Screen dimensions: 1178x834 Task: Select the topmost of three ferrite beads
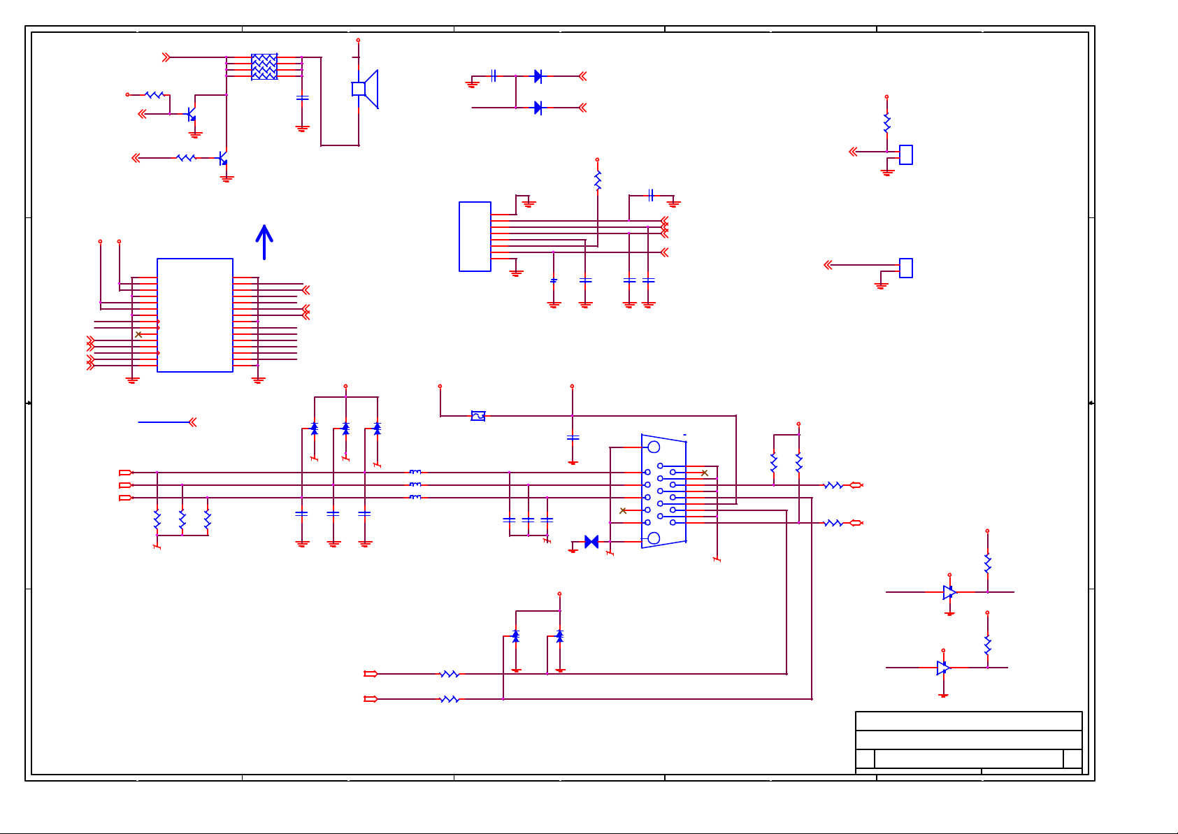coord(415,473)
